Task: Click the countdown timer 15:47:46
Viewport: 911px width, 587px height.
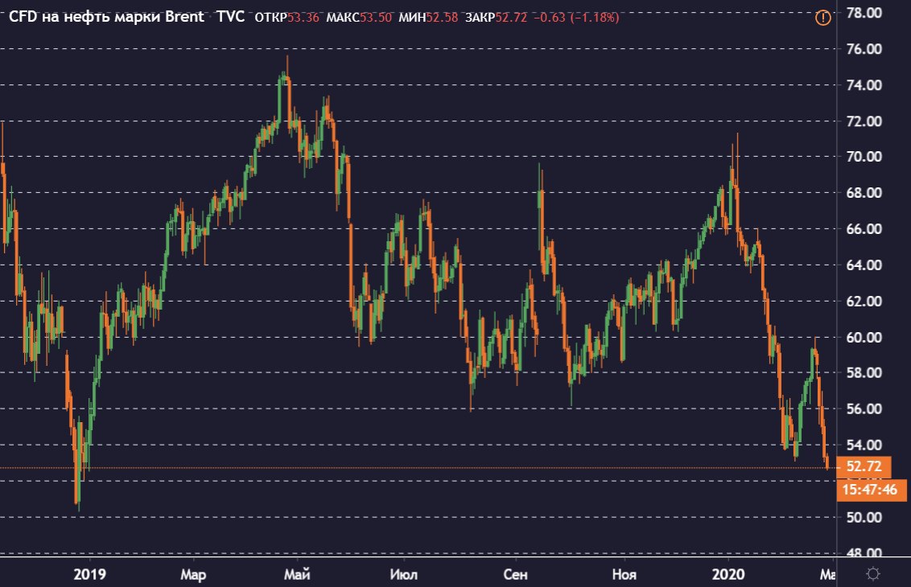Action: tap(871, 490)
